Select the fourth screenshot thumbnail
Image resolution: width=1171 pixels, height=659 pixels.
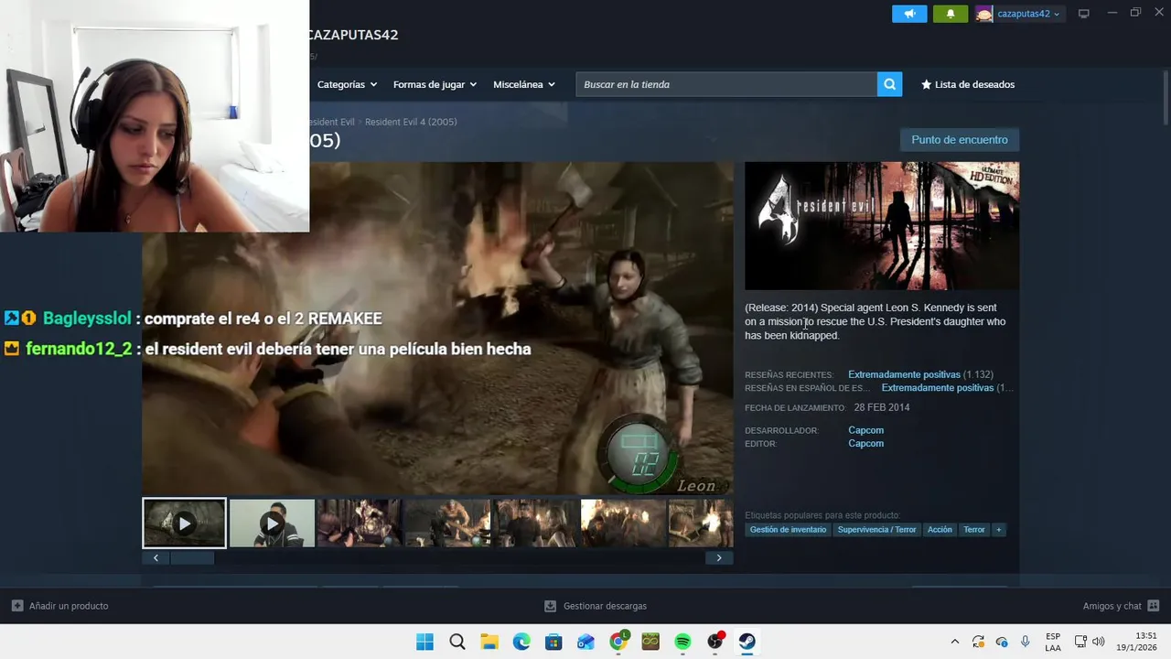point(447,524)
